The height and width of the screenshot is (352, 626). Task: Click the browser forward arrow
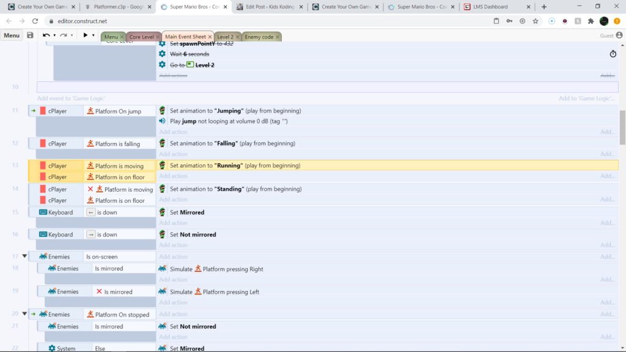tap(22, 21)
